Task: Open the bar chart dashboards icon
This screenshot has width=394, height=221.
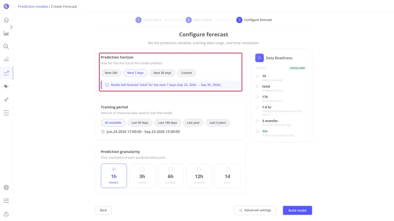Action: (6, 33)
